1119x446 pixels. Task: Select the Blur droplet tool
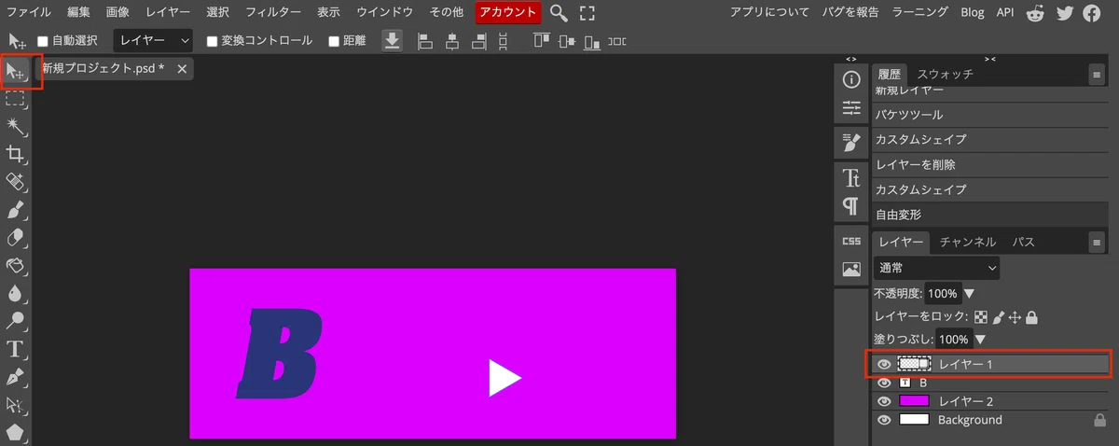16,294
